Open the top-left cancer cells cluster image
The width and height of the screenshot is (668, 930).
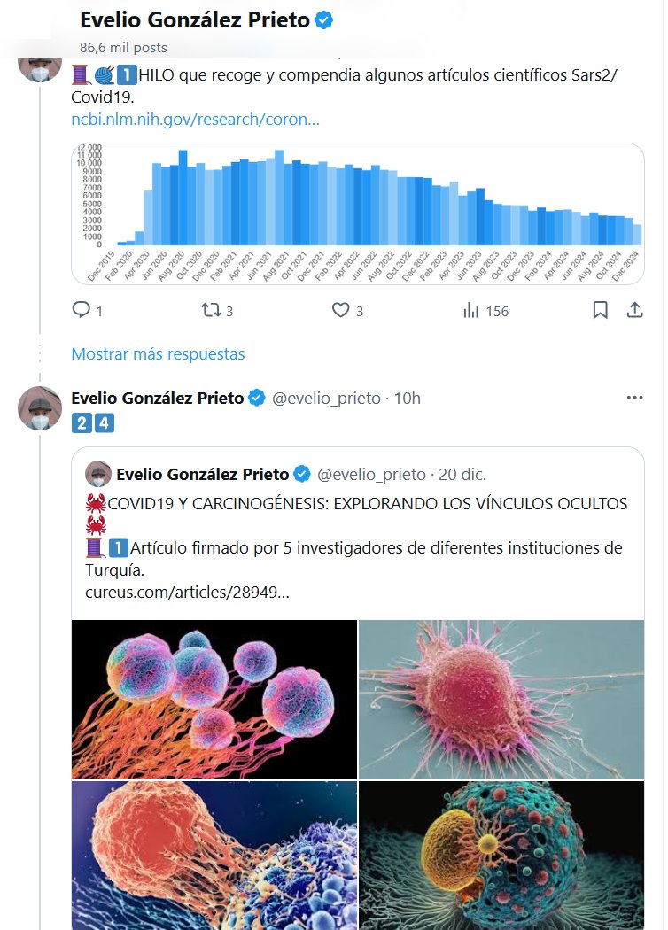point(214,699)
